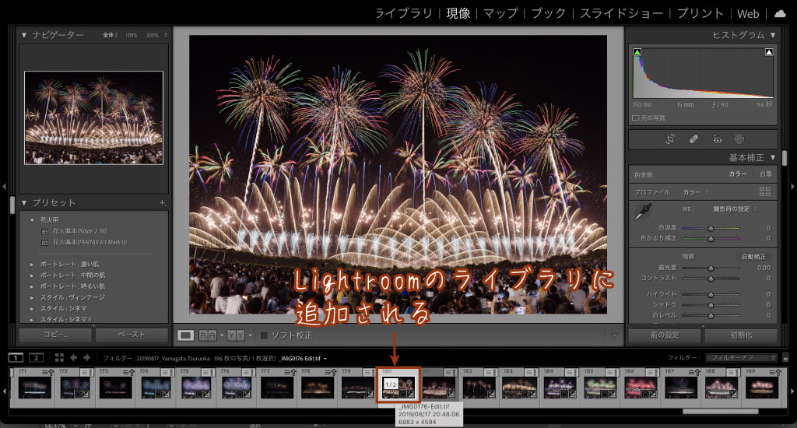Open the ブック module
The image size is (797, 428).
549,13
